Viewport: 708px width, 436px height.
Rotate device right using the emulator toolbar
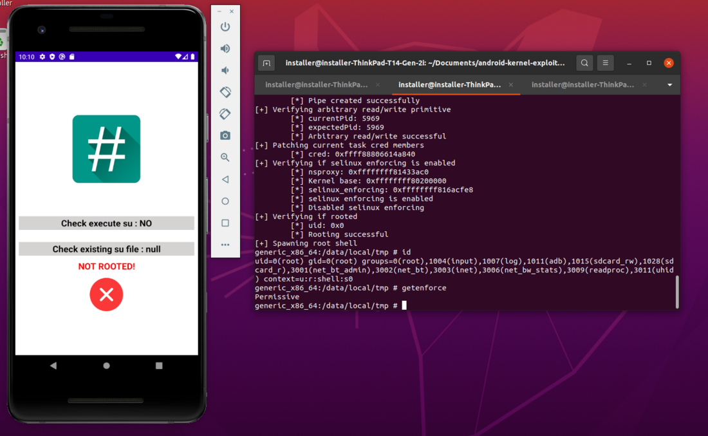pos(225,114)
